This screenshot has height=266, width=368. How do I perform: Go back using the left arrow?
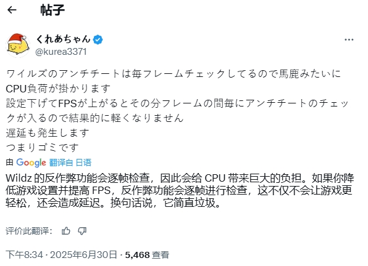pyautogui.click(x=12, y=10)
